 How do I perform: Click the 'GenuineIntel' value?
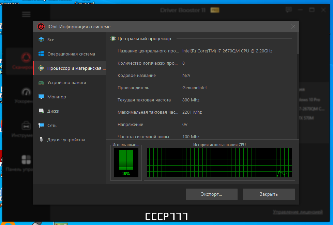click(194, 88)
